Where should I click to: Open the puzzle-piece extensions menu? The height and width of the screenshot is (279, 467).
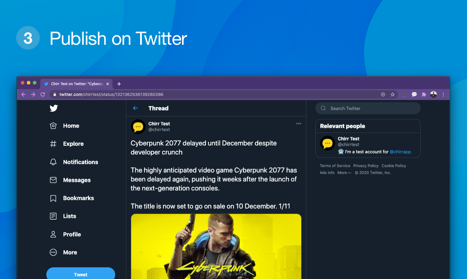pyautogui.click(x=424, y=94)
